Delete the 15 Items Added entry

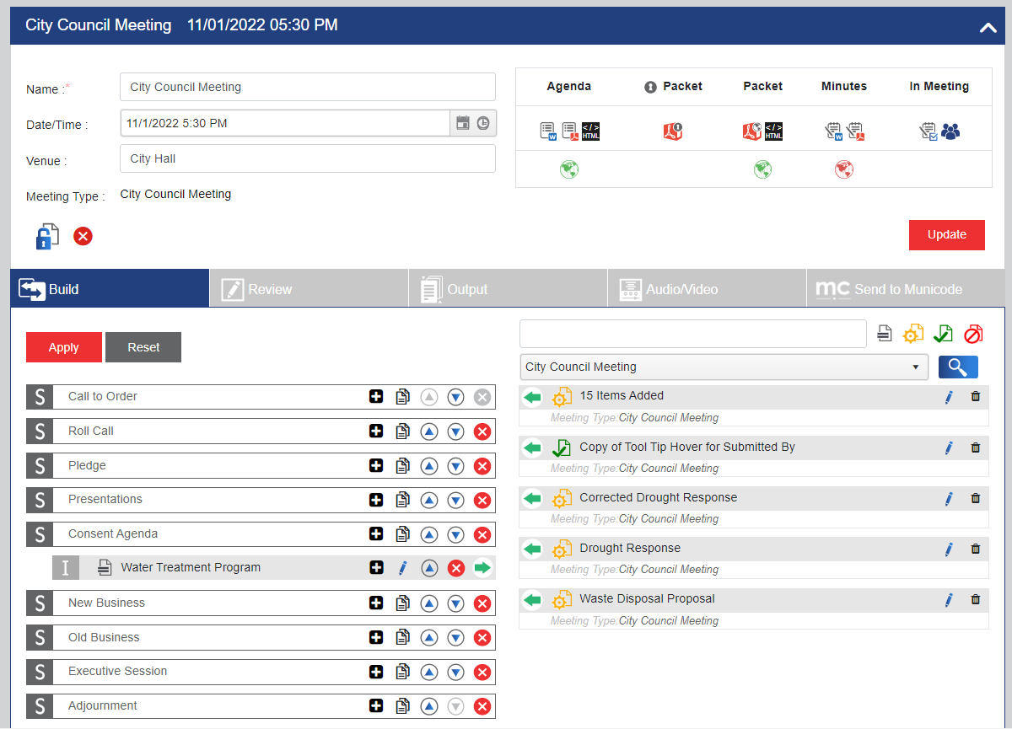(976, 397)
